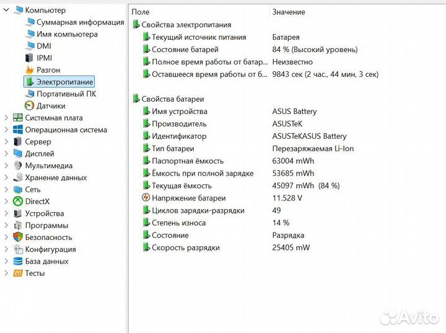Image resolution: width=446 pixels, height=333 pixels.
Task: Select the Разгон tree item
Action: 48,70
